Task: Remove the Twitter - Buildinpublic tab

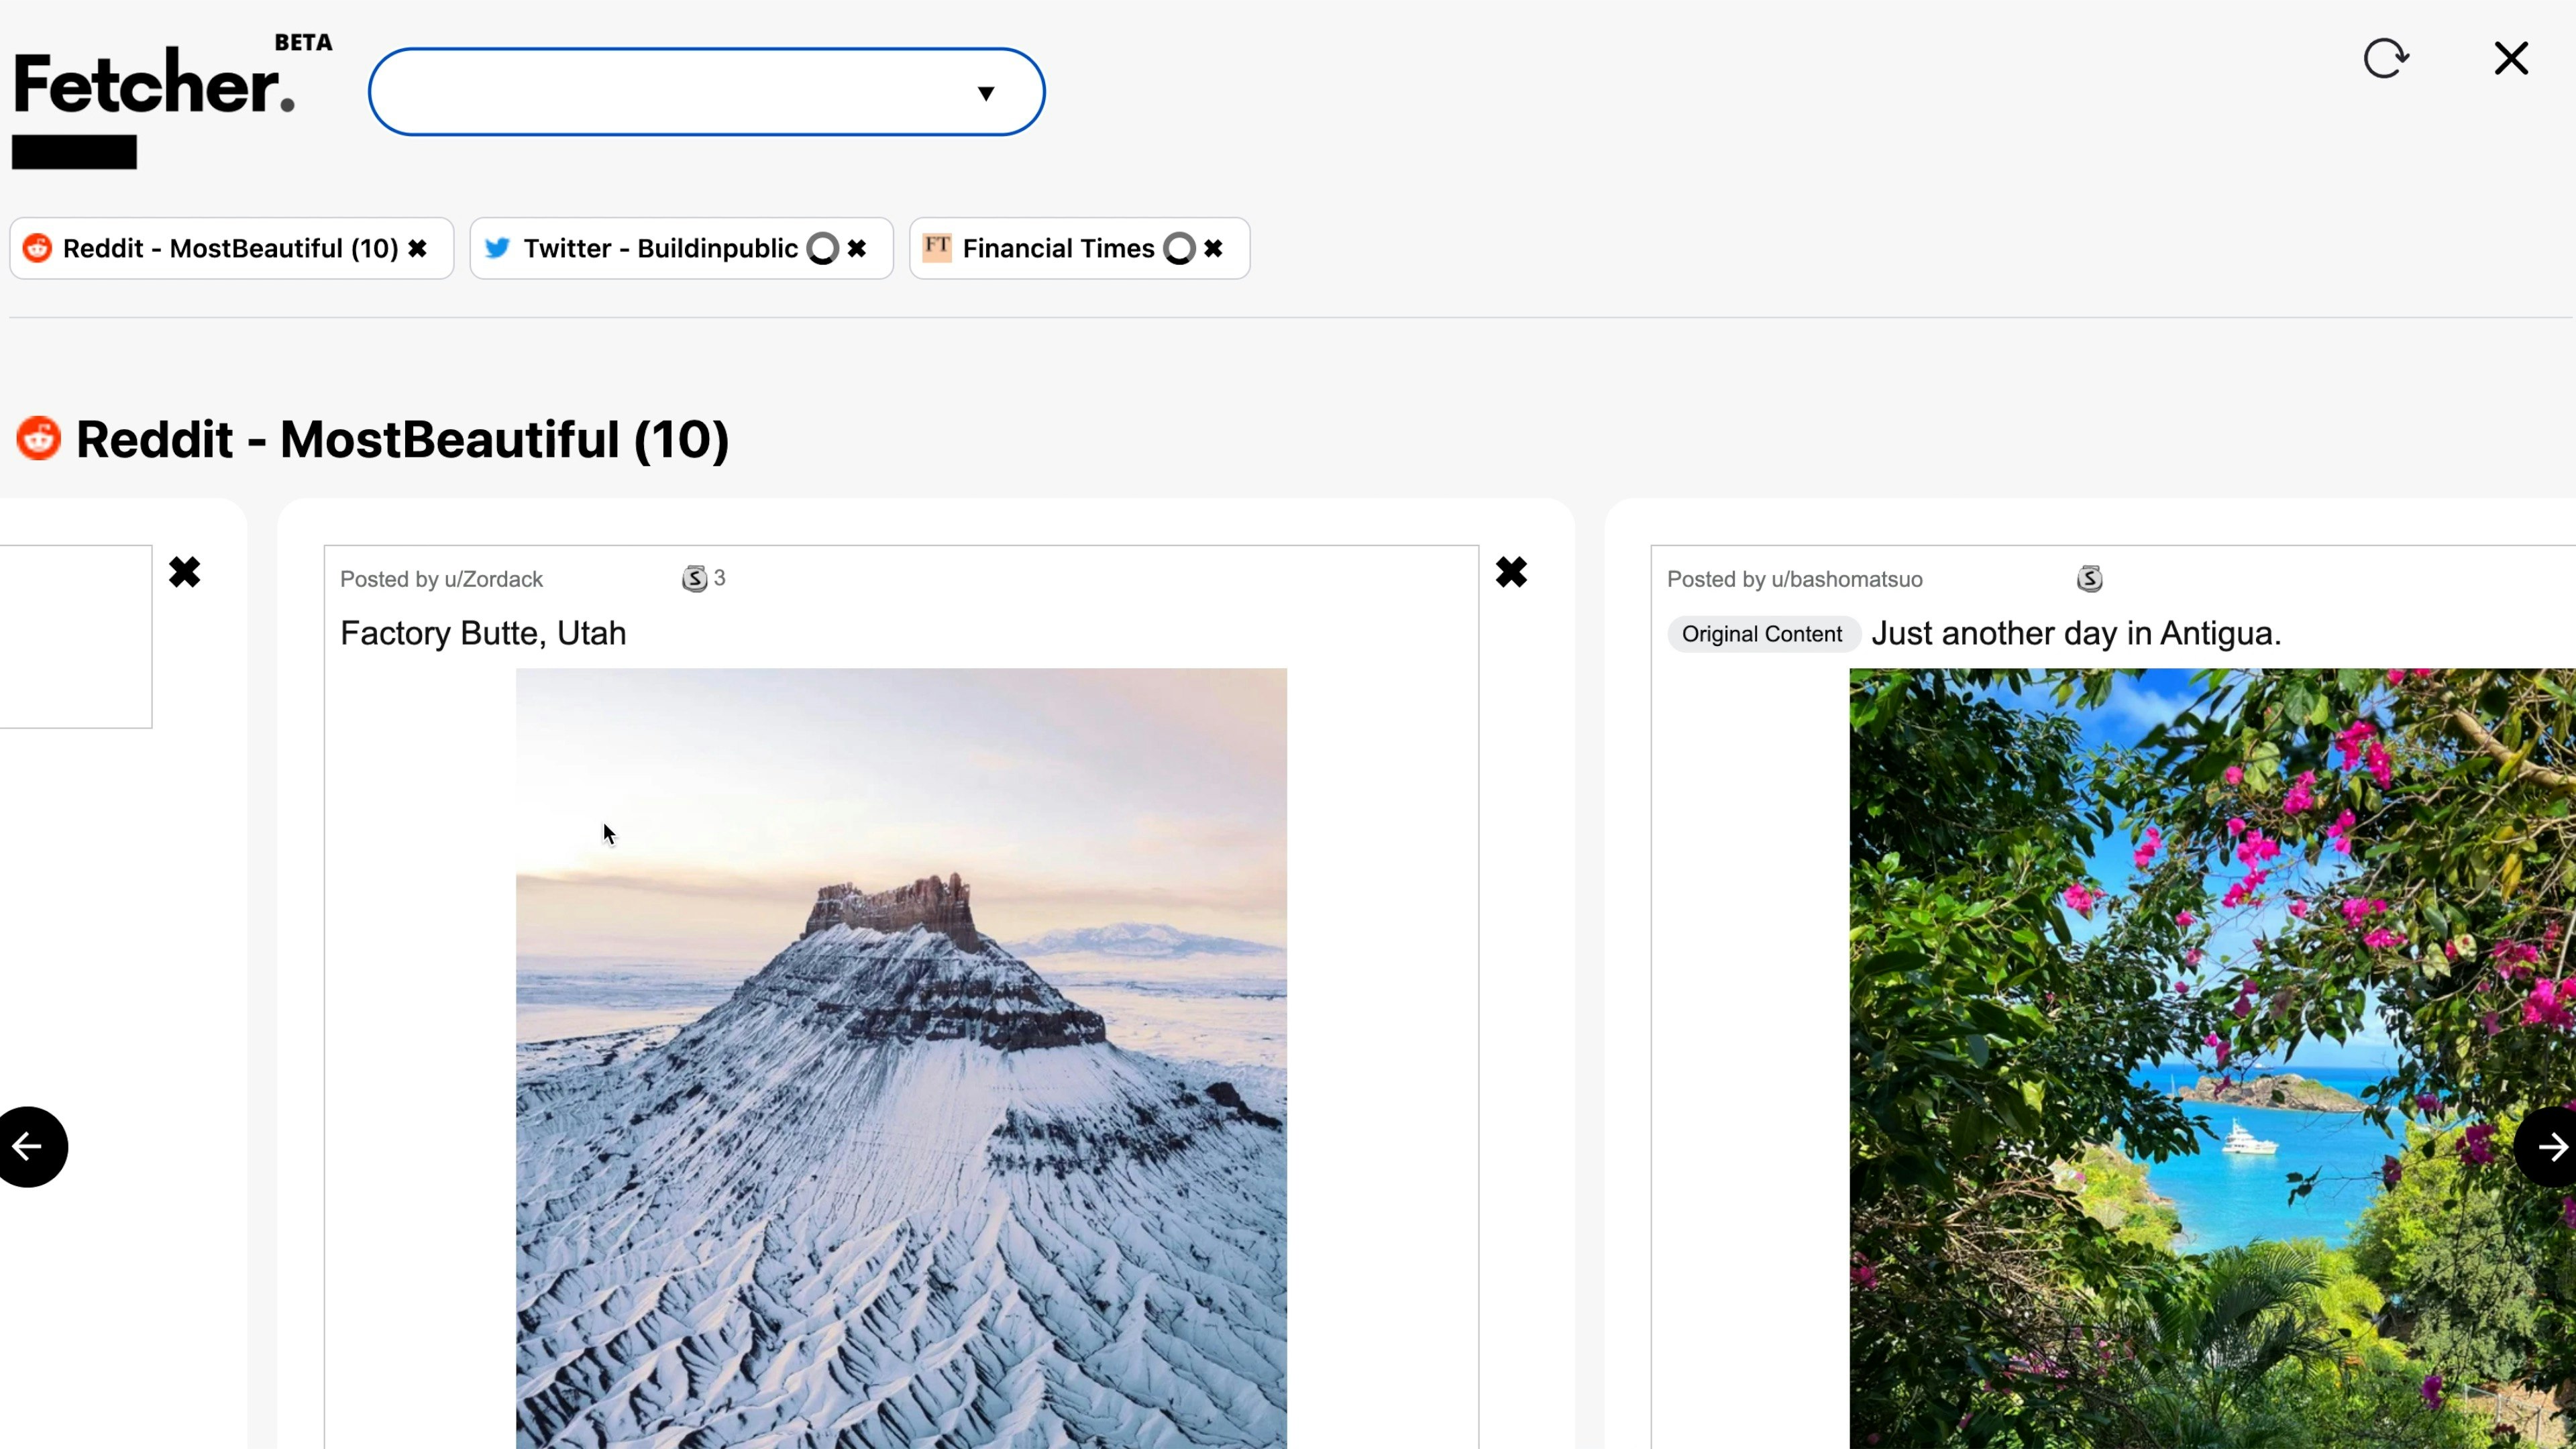Action: 857,248
